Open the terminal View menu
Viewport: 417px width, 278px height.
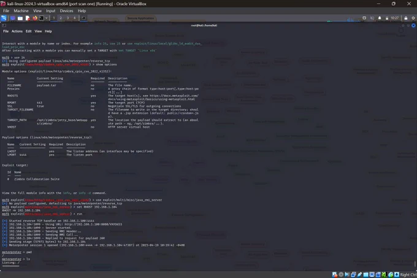pyautogui.click(x=38, y=31)
